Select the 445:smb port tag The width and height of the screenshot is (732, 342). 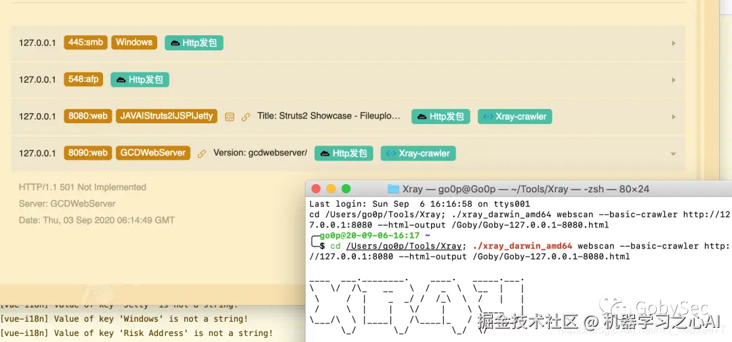(x=85, y=43)
